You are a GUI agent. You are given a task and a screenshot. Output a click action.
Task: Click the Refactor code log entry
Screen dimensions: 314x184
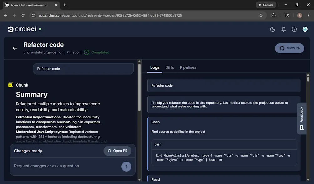point(224,86)
